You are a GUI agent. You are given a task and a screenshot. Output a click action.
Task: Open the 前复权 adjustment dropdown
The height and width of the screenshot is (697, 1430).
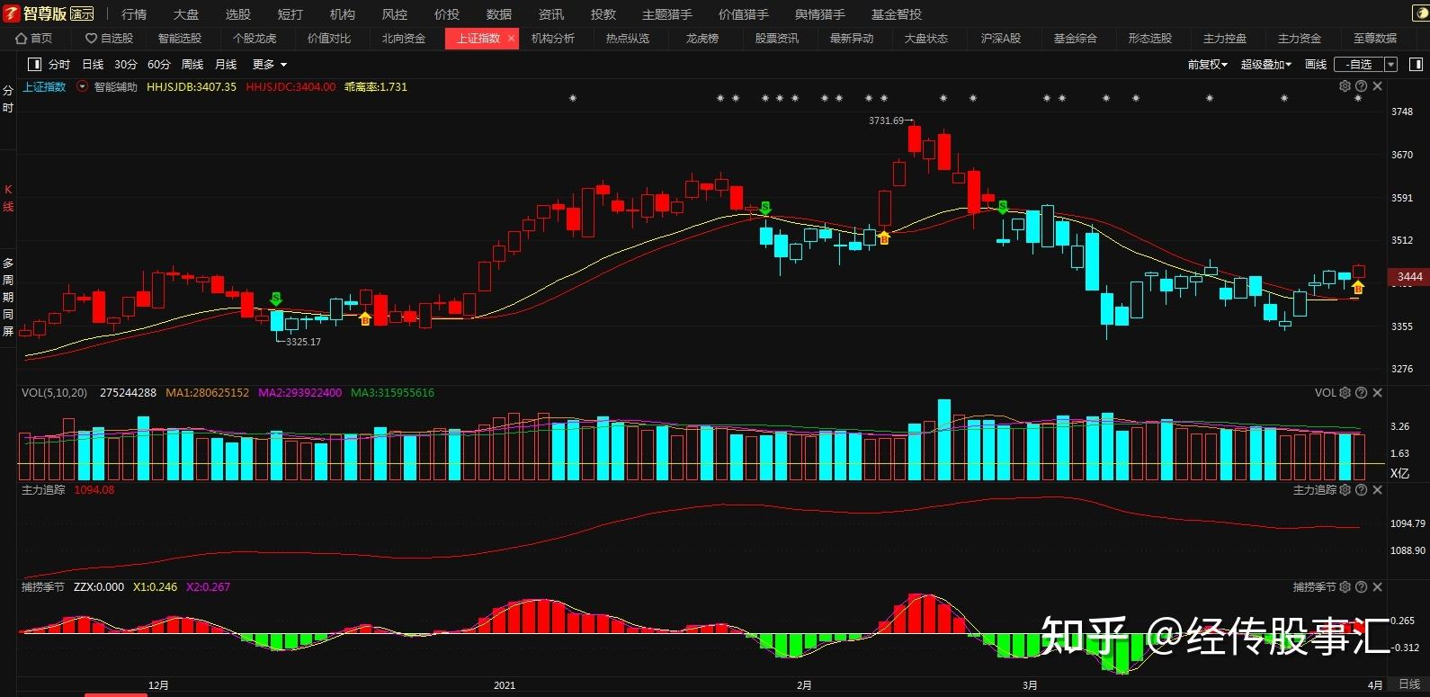click(1207, 65)
